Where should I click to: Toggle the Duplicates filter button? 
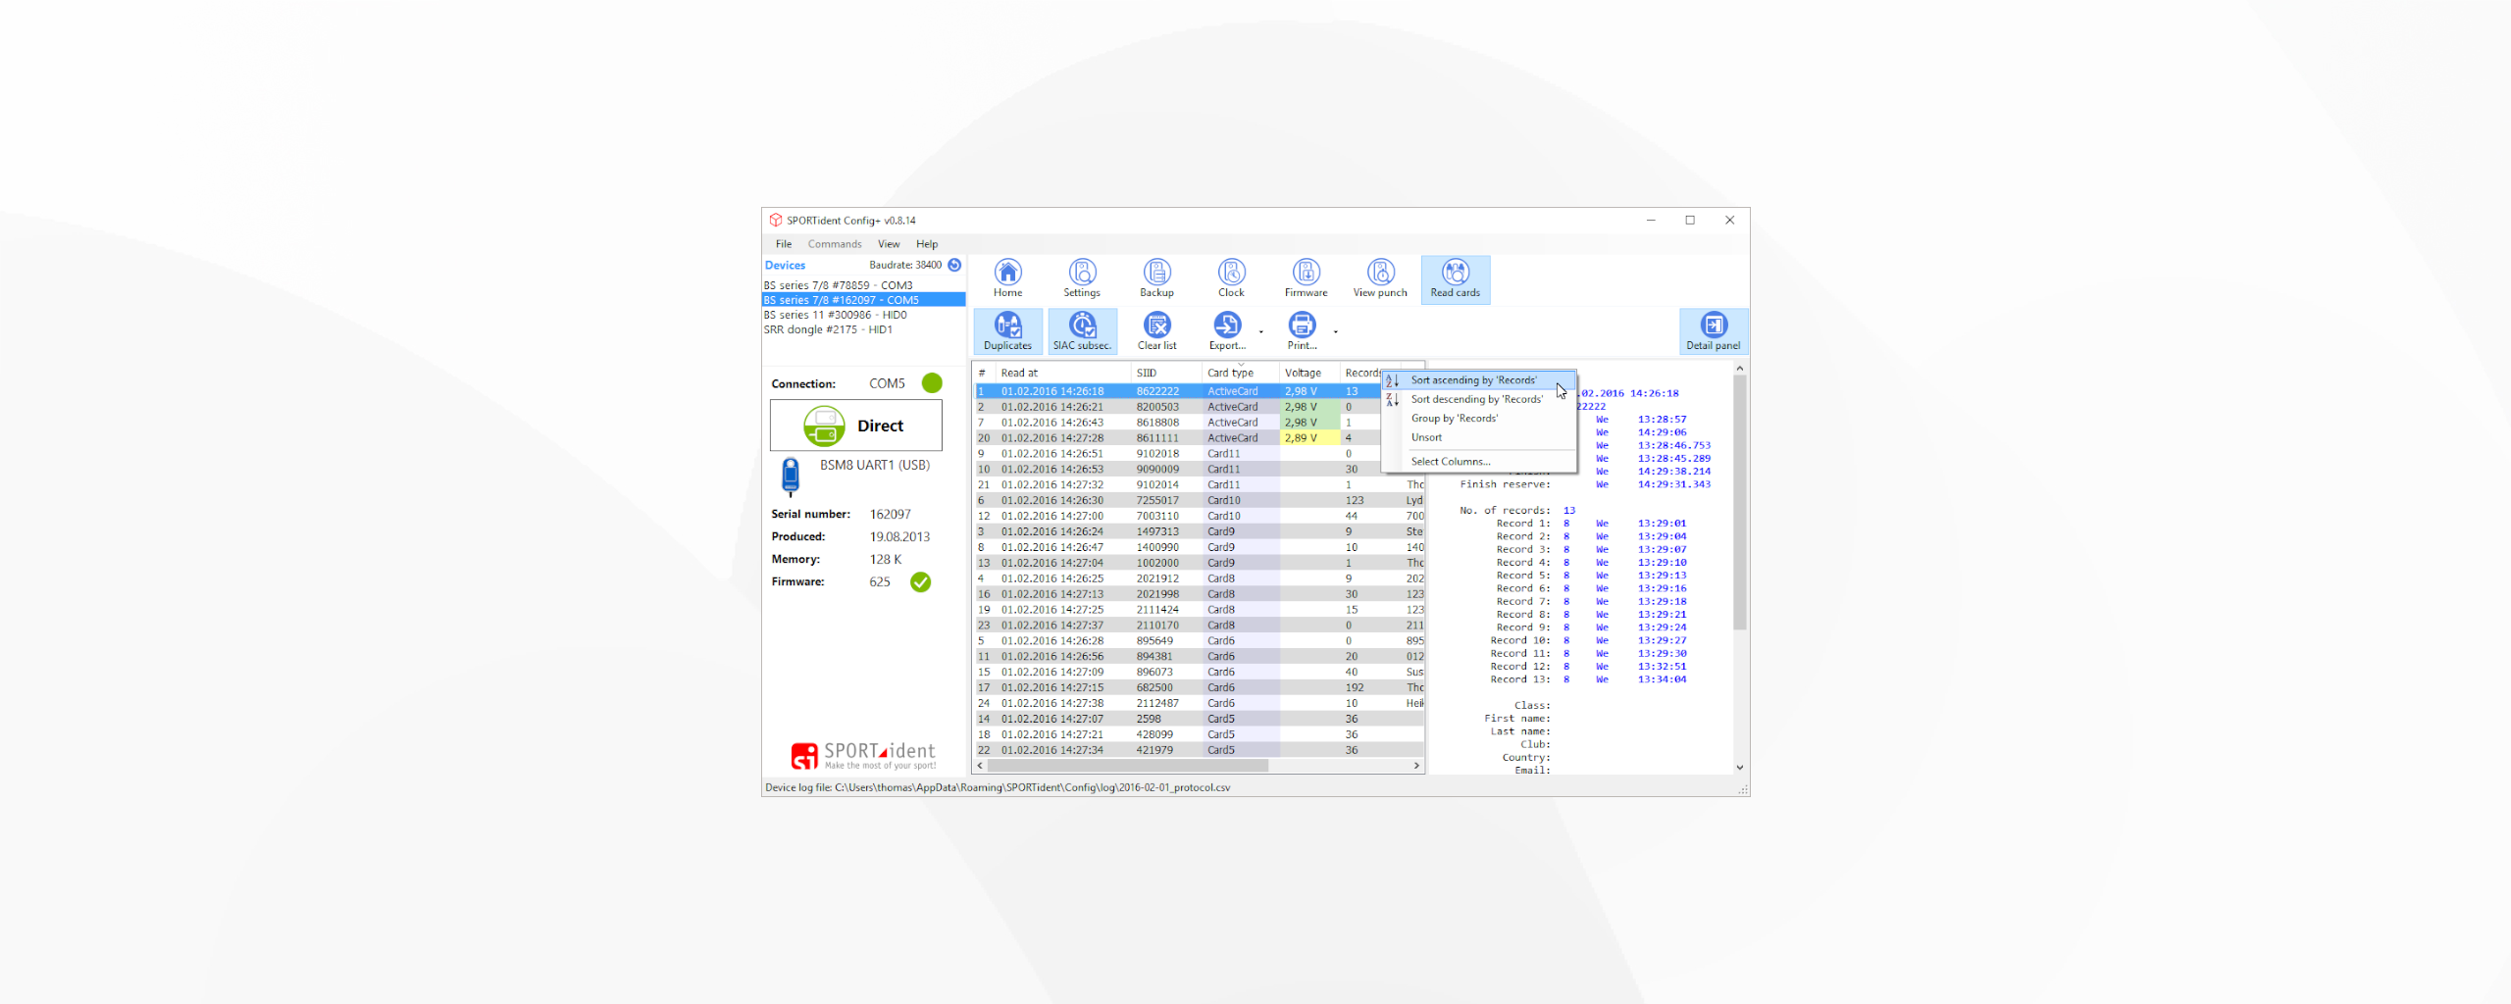pyautogui.click(x=1007, y=330)
